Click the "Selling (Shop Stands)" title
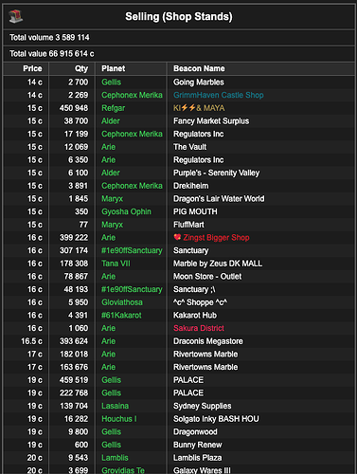Image resolution: width=357 pixels, height=474 pixels. click(x=179, y=16)
